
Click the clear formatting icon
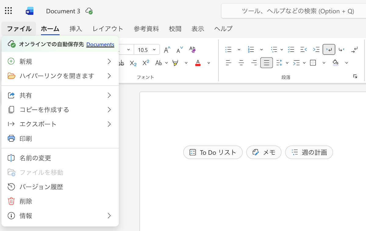point(192,50)
